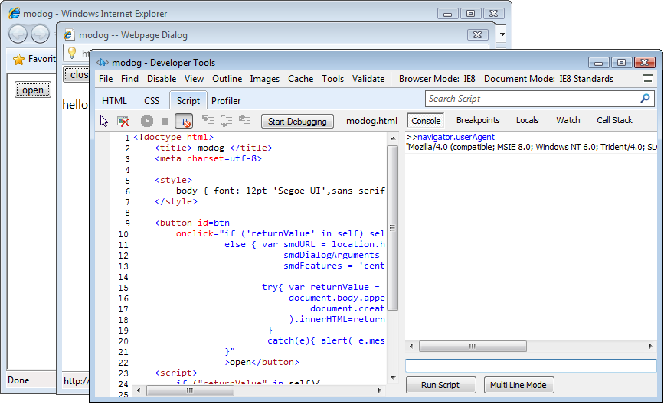Open the Watch pane
This screenshot has width=664, height=404.
click(568, 120)
